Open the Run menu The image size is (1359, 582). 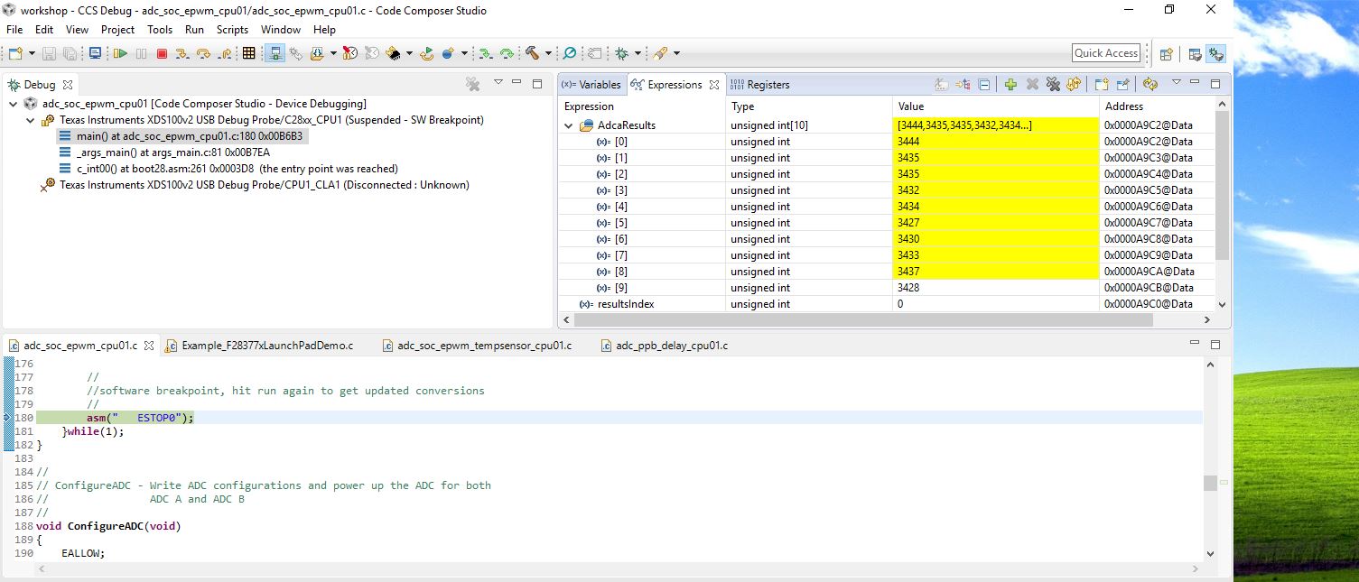[x=194, y=30]
